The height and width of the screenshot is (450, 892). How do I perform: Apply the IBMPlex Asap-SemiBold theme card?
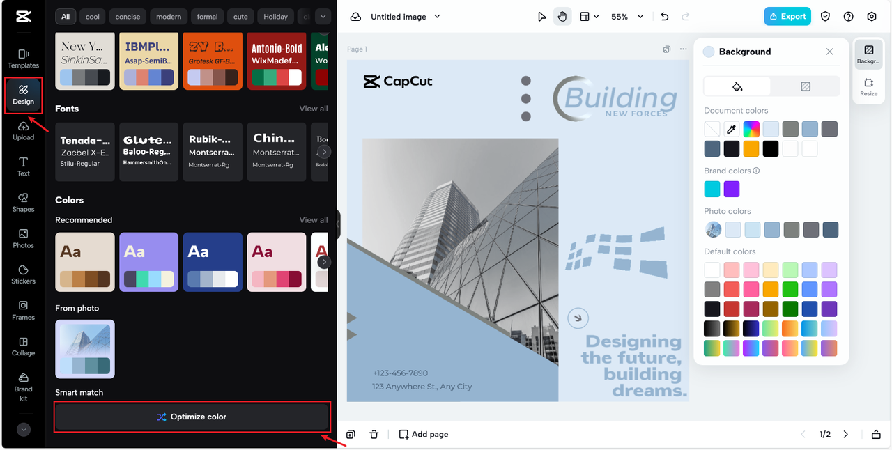pyautogui.click(x=148, y=61)
